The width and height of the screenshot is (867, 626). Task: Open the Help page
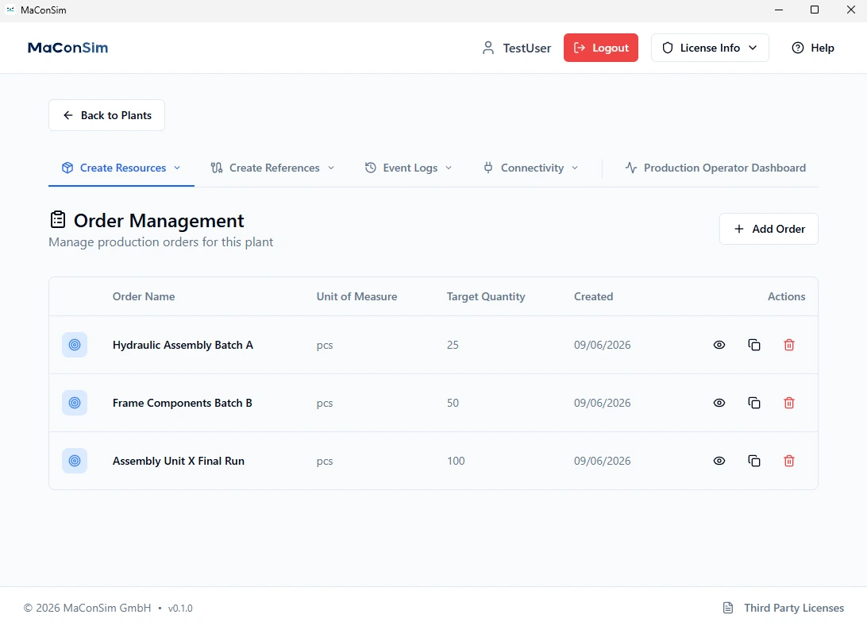[x=813, y=48]
